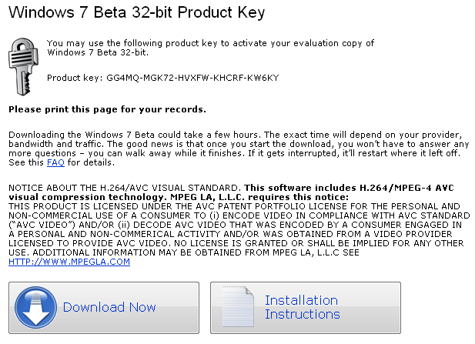Click the blue download arrow icon
Image resolution: width=475 pixels, height=344 pixels.
click(x=35, y=308)
